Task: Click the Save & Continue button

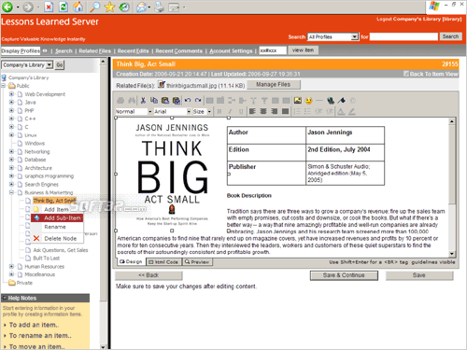Action: tap(344, 275)
